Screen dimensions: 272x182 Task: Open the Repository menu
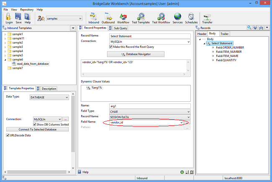(x=27, y=10)
